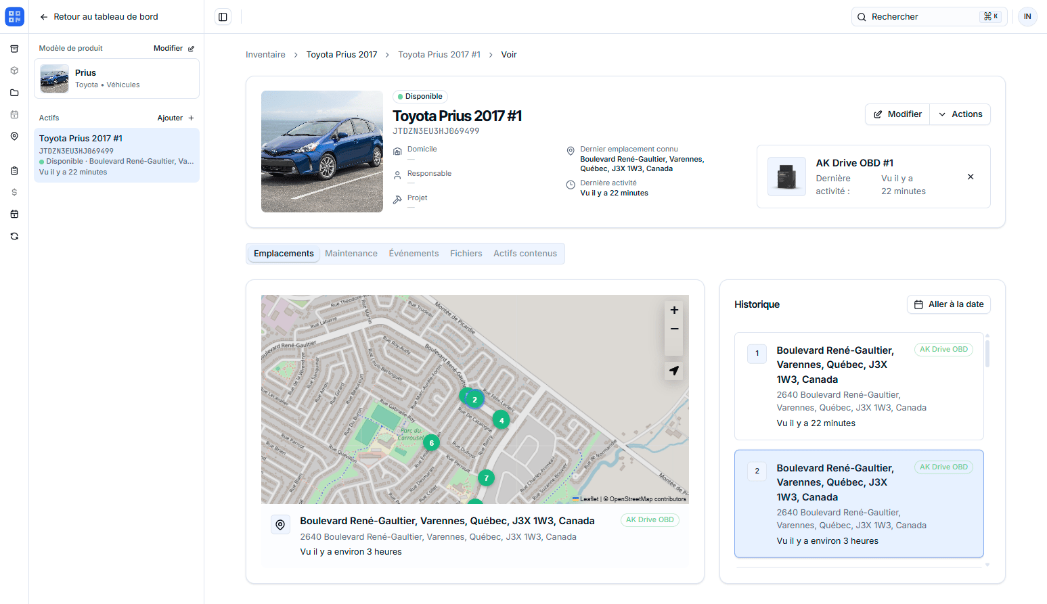Toggle the sidebar panel icon
Image resolution: width=1047 pixels, height=604 pixels.
[223, 17]
